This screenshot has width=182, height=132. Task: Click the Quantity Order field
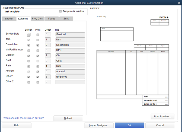coord(48,56)
